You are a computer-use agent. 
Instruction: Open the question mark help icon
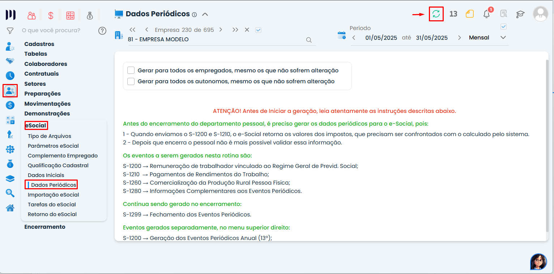coord(102,31)
